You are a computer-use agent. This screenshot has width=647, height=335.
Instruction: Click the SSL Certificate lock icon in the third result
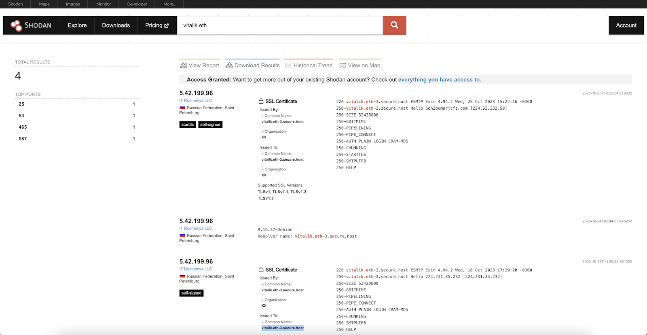coord(261,269)
